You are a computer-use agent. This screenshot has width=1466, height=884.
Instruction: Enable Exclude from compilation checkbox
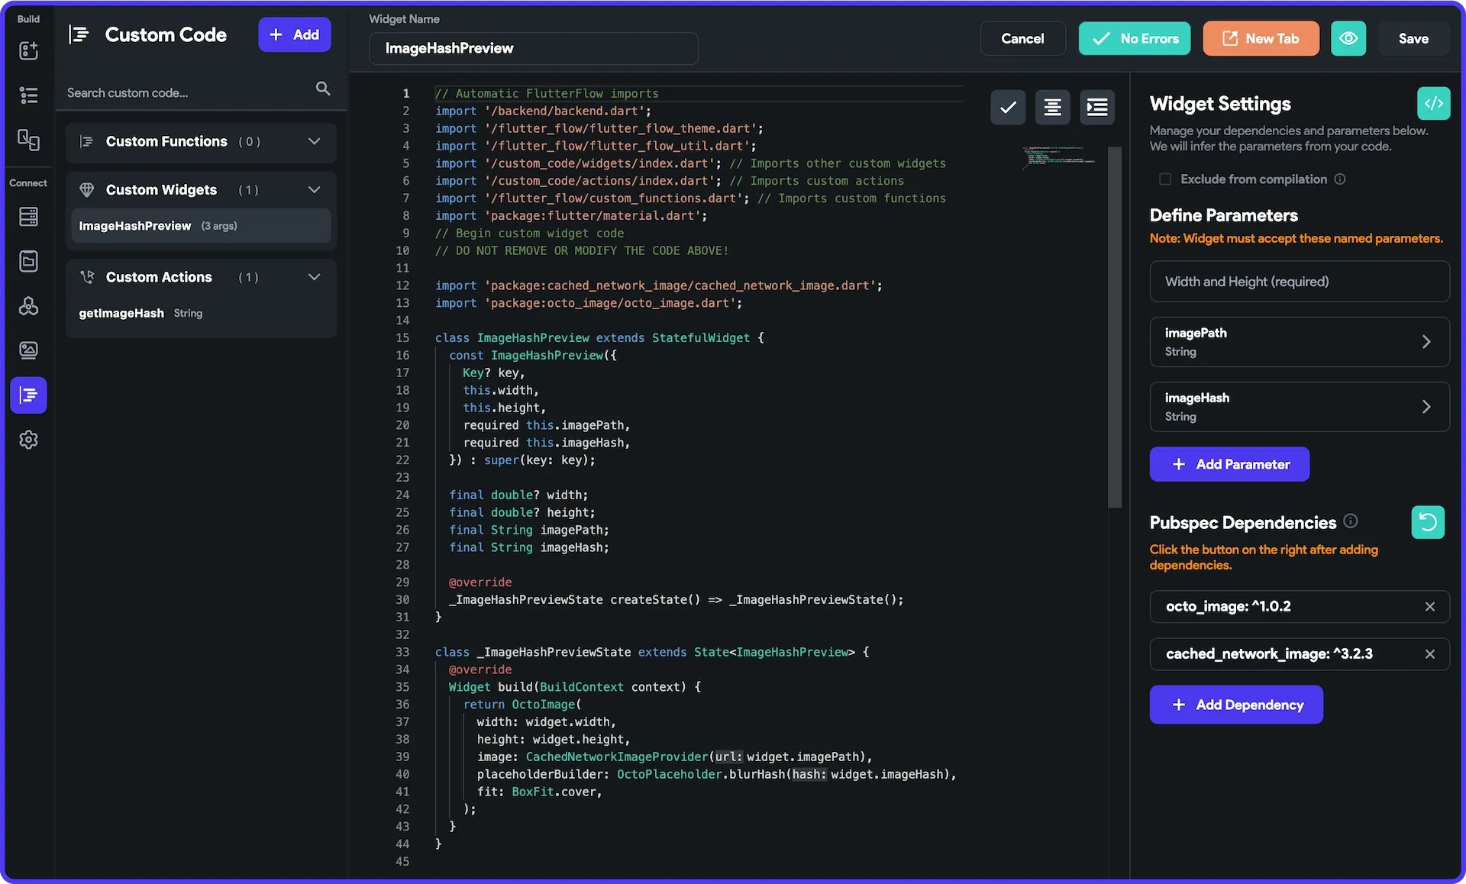tap(1165, 179)
